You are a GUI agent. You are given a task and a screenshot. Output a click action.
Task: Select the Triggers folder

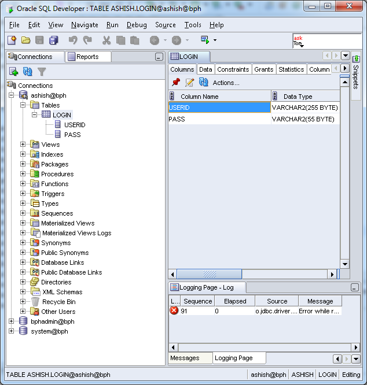[53, 194]
